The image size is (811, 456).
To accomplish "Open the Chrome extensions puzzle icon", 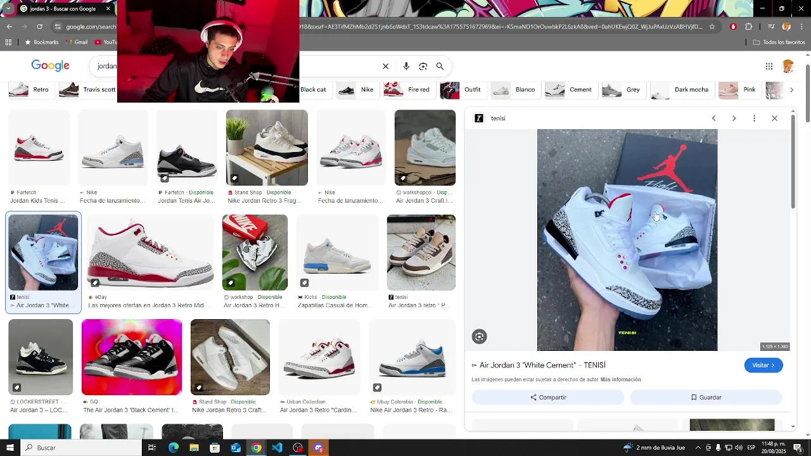I will pyautogui.click(x=749, y=27).
